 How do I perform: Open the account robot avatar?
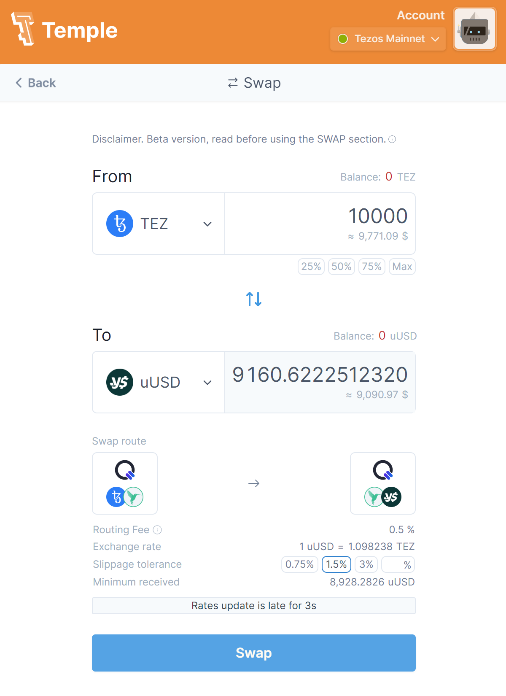point(474,29)
